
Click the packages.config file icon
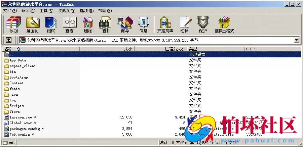tap(6, 129)
